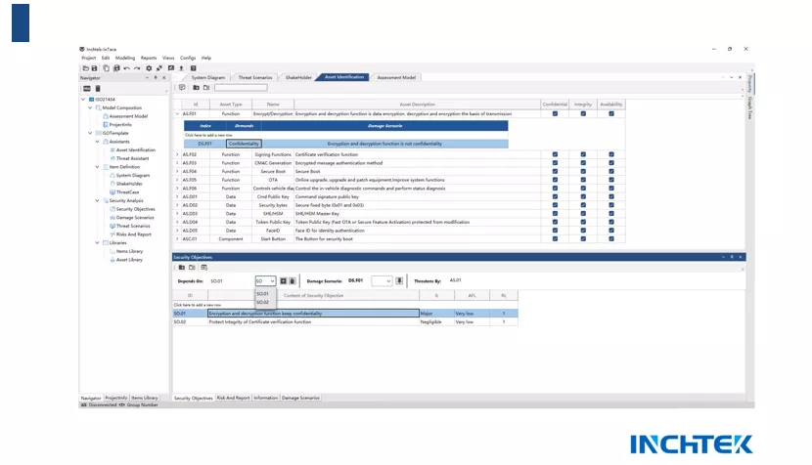Open Items Library tab below Navigator
This screenshot has height=465, width=812.
coord(145,399)
